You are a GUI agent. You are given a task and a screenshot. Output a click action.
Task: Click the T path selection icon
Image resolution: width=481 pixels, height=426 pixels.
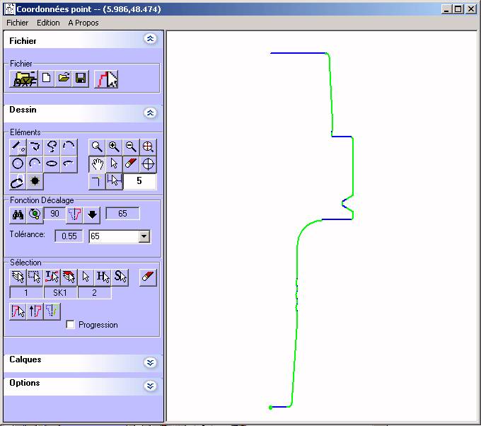(x=52, y=277)
